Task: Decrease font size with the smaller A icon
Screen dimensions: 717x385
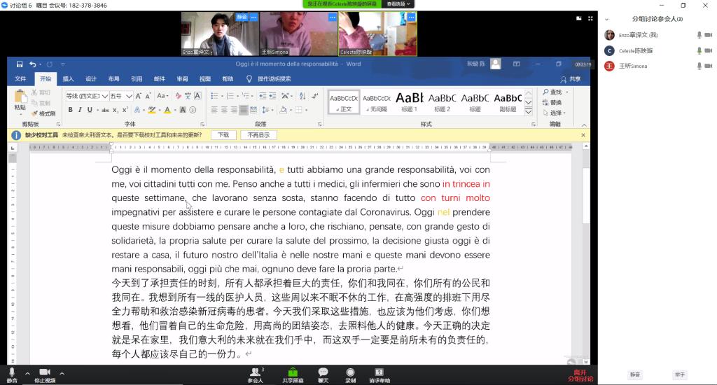Action: click(x=148, y=96)
